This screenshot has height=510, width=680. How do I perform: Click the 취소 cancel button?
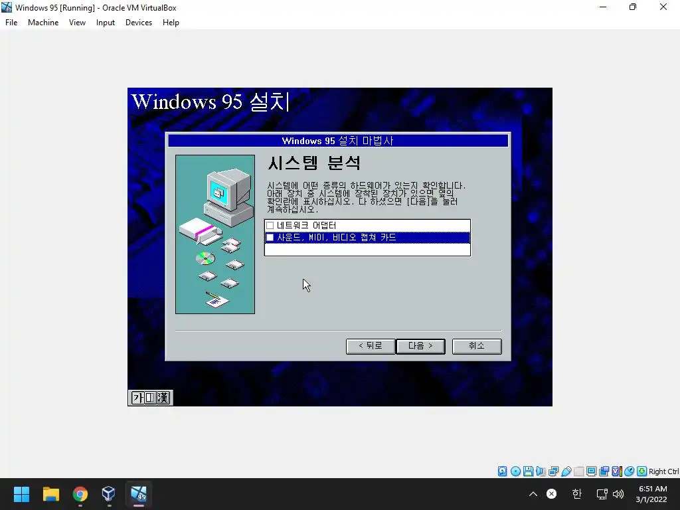pyautogui.click(x=477, y=346)
